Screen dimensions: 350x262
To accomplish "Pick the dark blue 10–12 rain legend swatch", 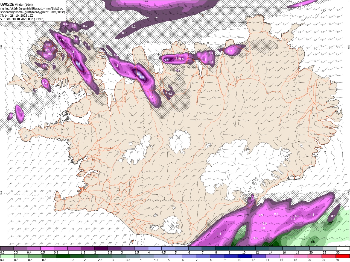I will [x=244, y=256].
